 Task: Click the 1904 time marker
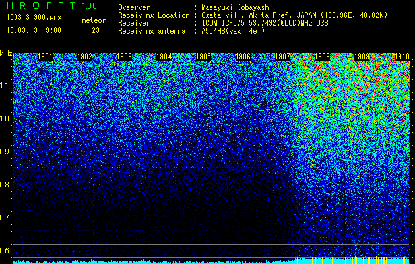point(164,57)
